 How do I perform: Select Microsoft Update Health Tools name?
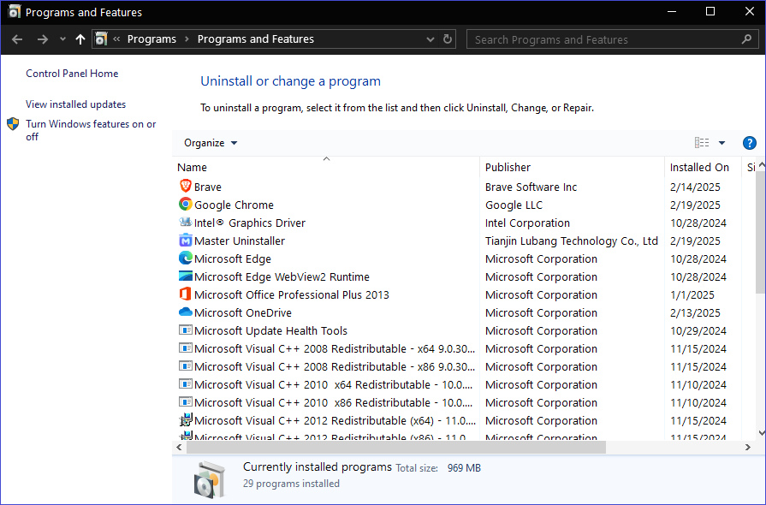pyautogui.click(x=270, y=330)
